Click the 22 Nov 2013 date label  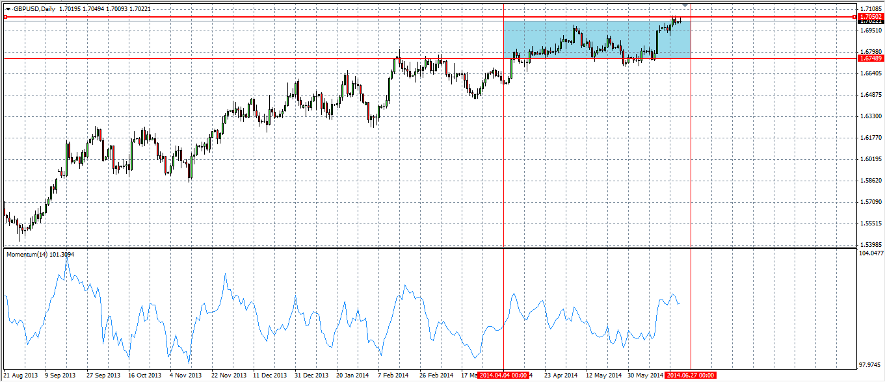(228, 376)
